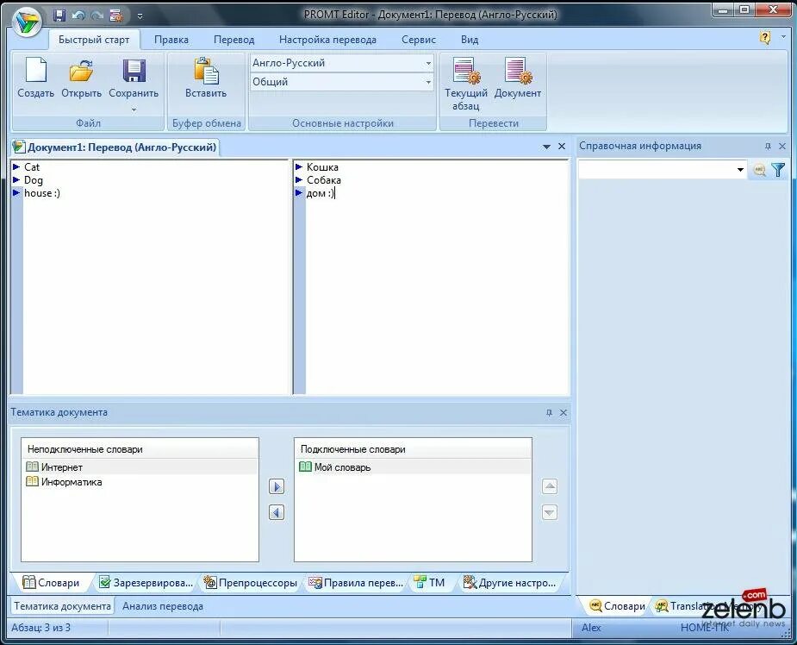Screen dimensions: 797x645
Task: Click the translated word Собака
Action: [324, 180]
